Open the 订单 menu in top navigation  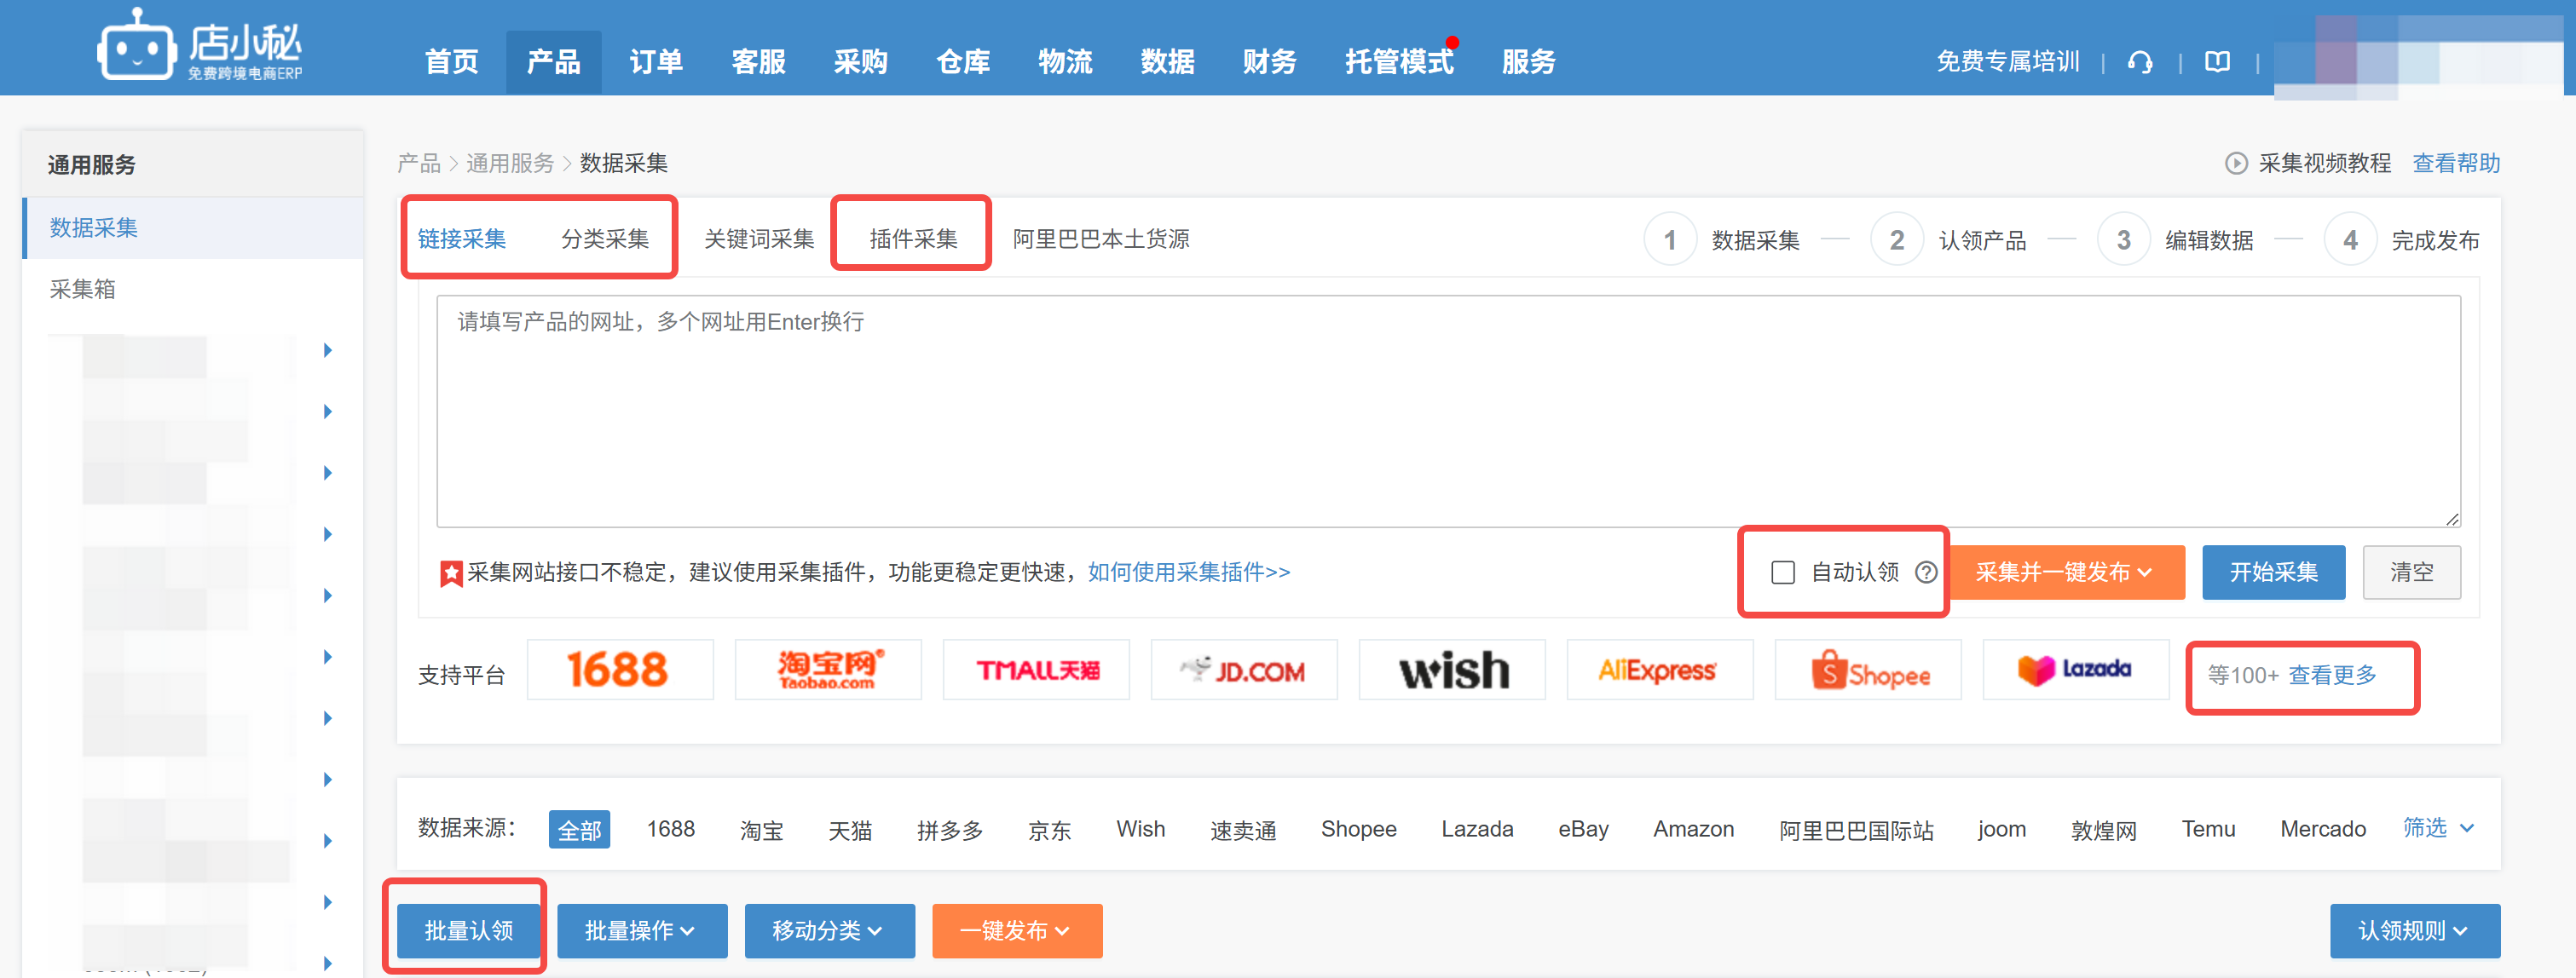[655, 62]
